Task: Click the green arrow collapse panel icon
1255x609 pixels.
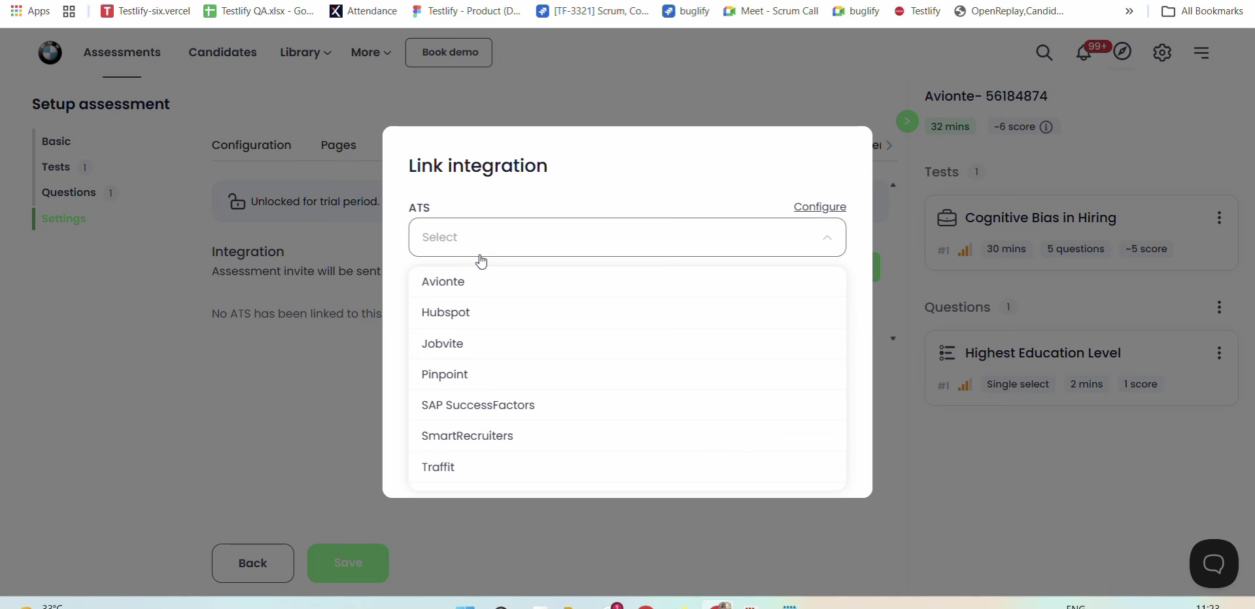Action: pyautogui.click(x=907, y=121)
